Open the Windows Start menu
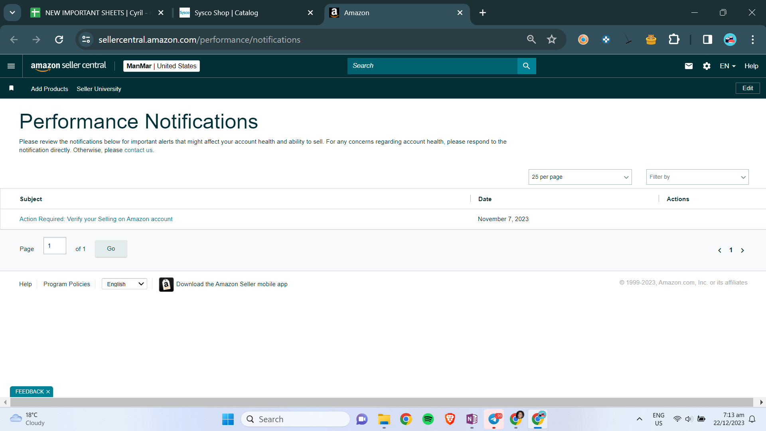766x431 pixels. [x=228, y=419]
